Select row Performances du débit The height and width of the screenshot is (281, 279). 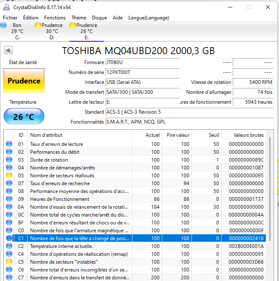click(x=135, y=152)
